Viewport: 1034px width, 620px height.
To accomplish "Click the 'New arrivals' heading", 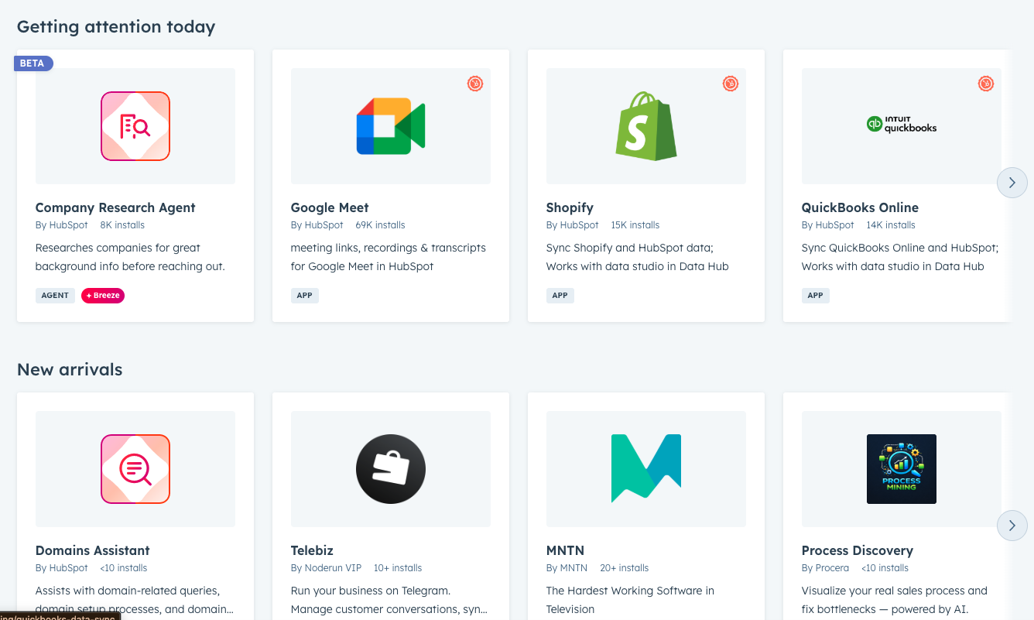I will click(70, 369).
